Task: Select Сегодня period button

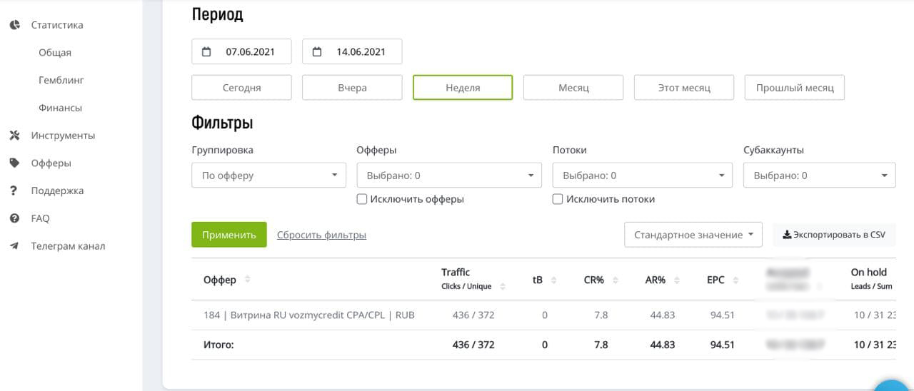Action: 241,88
